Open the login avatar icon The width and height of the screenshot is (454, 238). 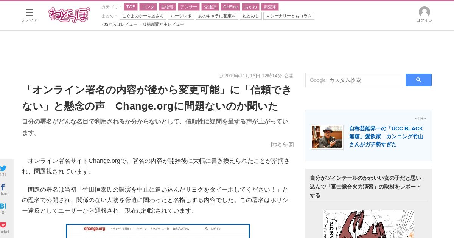pos(424,12)
